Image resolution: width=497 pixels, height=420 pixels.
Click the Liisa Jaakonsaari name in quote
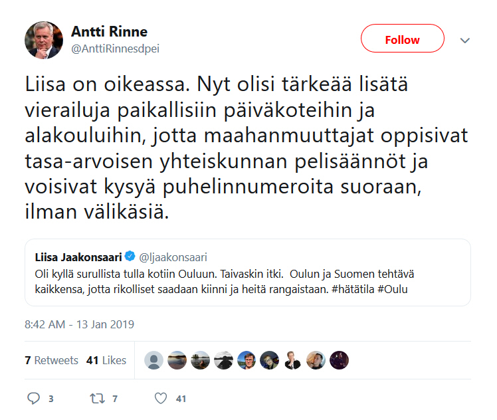78,256
